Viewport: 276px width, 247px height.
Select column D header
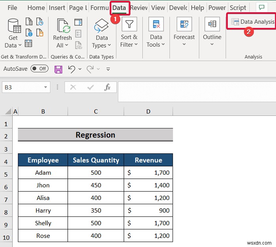coord(148,111)
